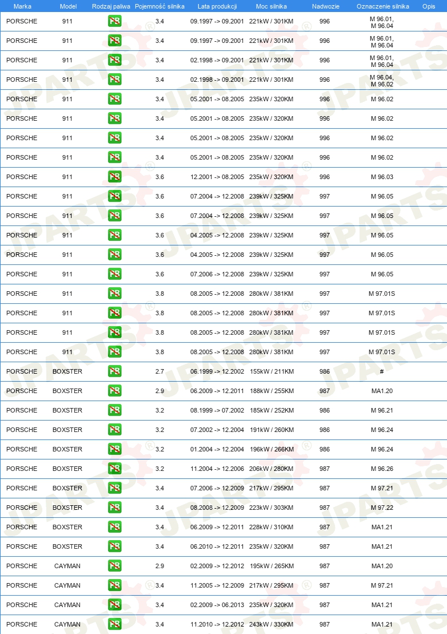Click the Moc silnika column header
This screenshot has width=447, height=634.
(x=272, y=6)
